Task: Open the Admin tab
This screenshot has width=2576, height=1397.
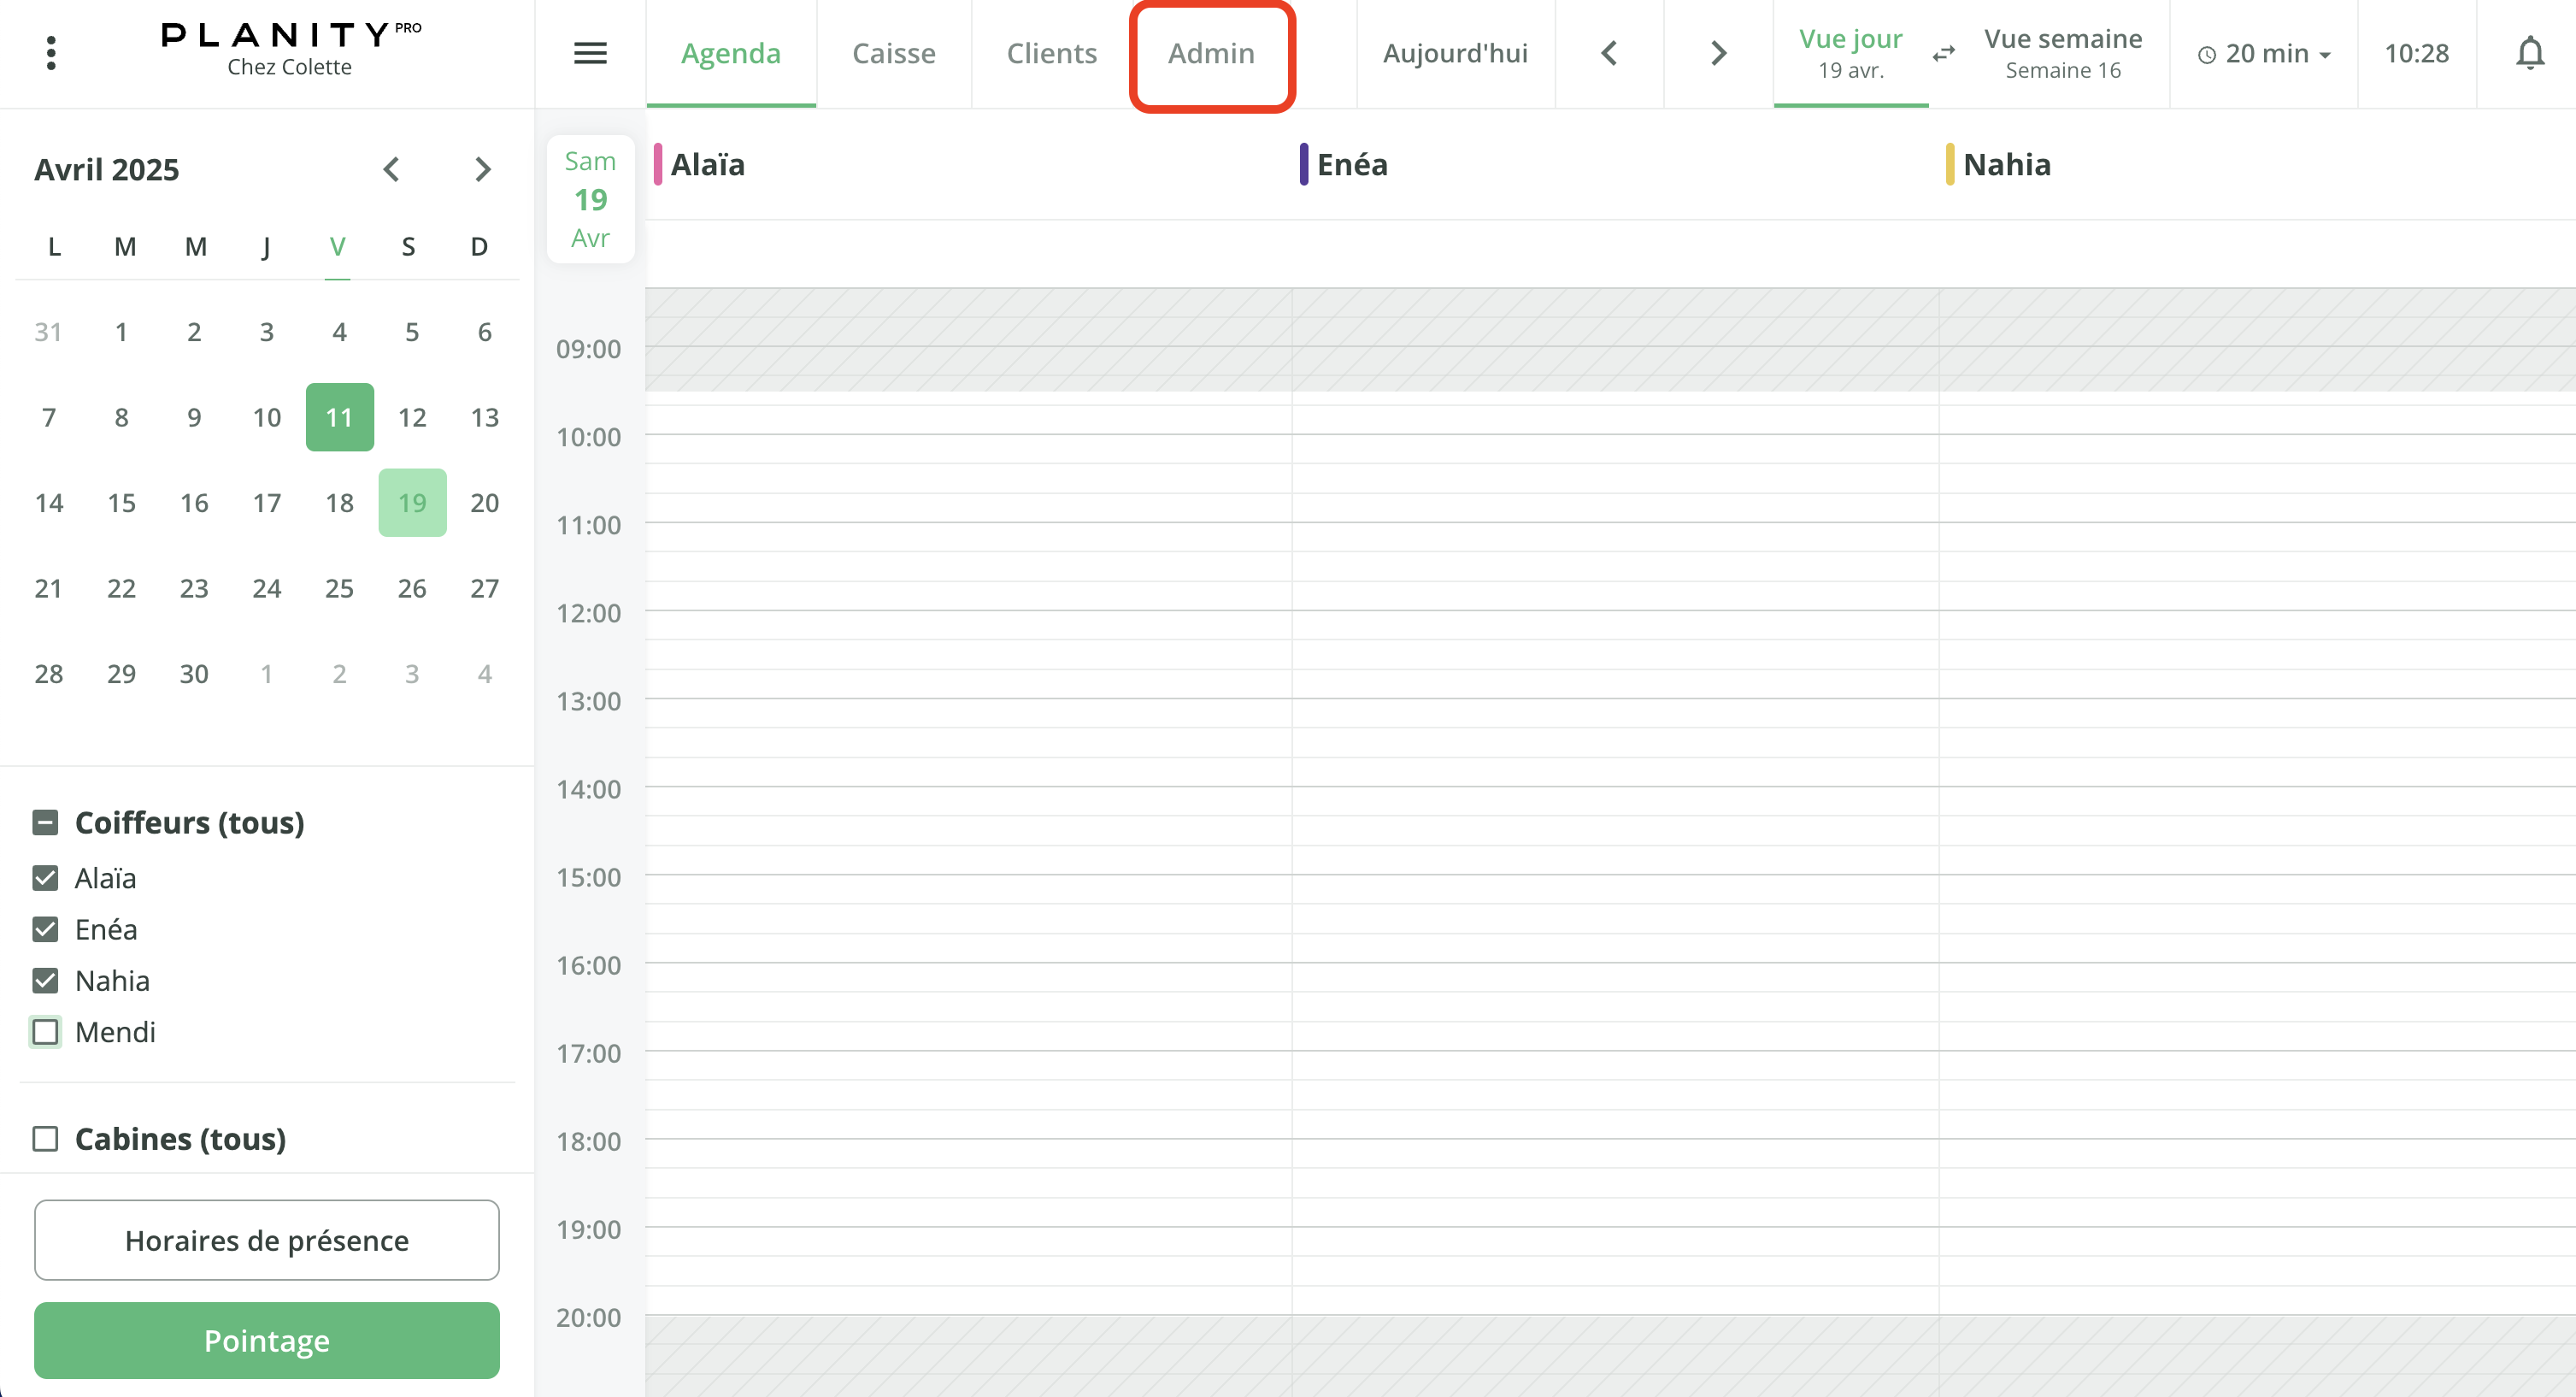Action: pyautogui.click(x=1211, y=53)
